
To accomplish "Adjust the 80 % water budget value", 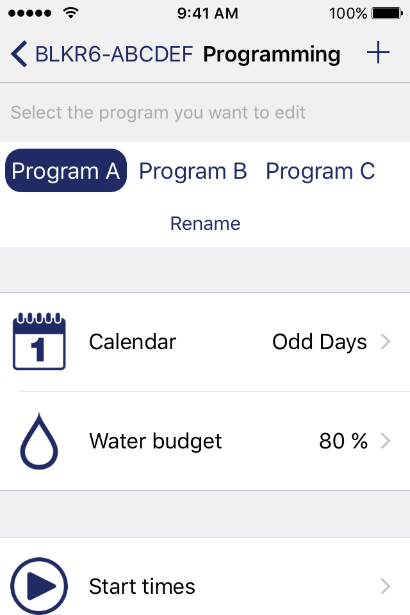I will click(343, 441).
